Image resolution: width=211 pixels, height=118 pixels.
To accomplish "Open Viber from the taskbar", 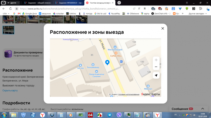I will (x=119, y=115).
